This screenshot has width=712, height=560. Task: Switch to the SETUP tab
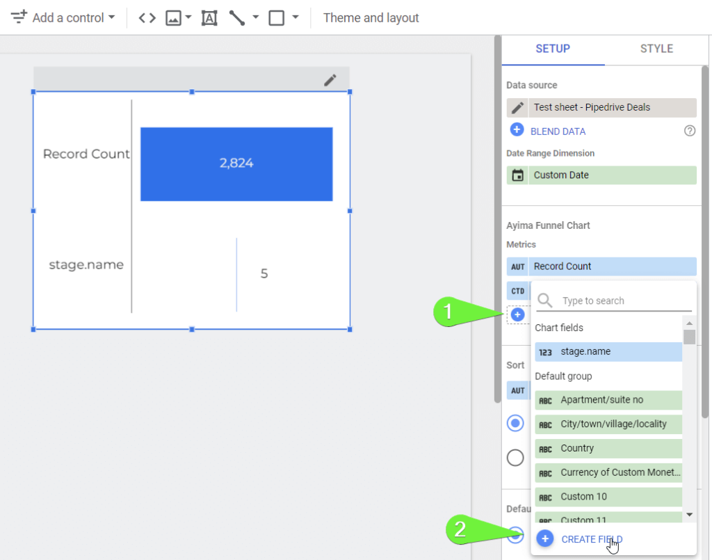(553, 49)
